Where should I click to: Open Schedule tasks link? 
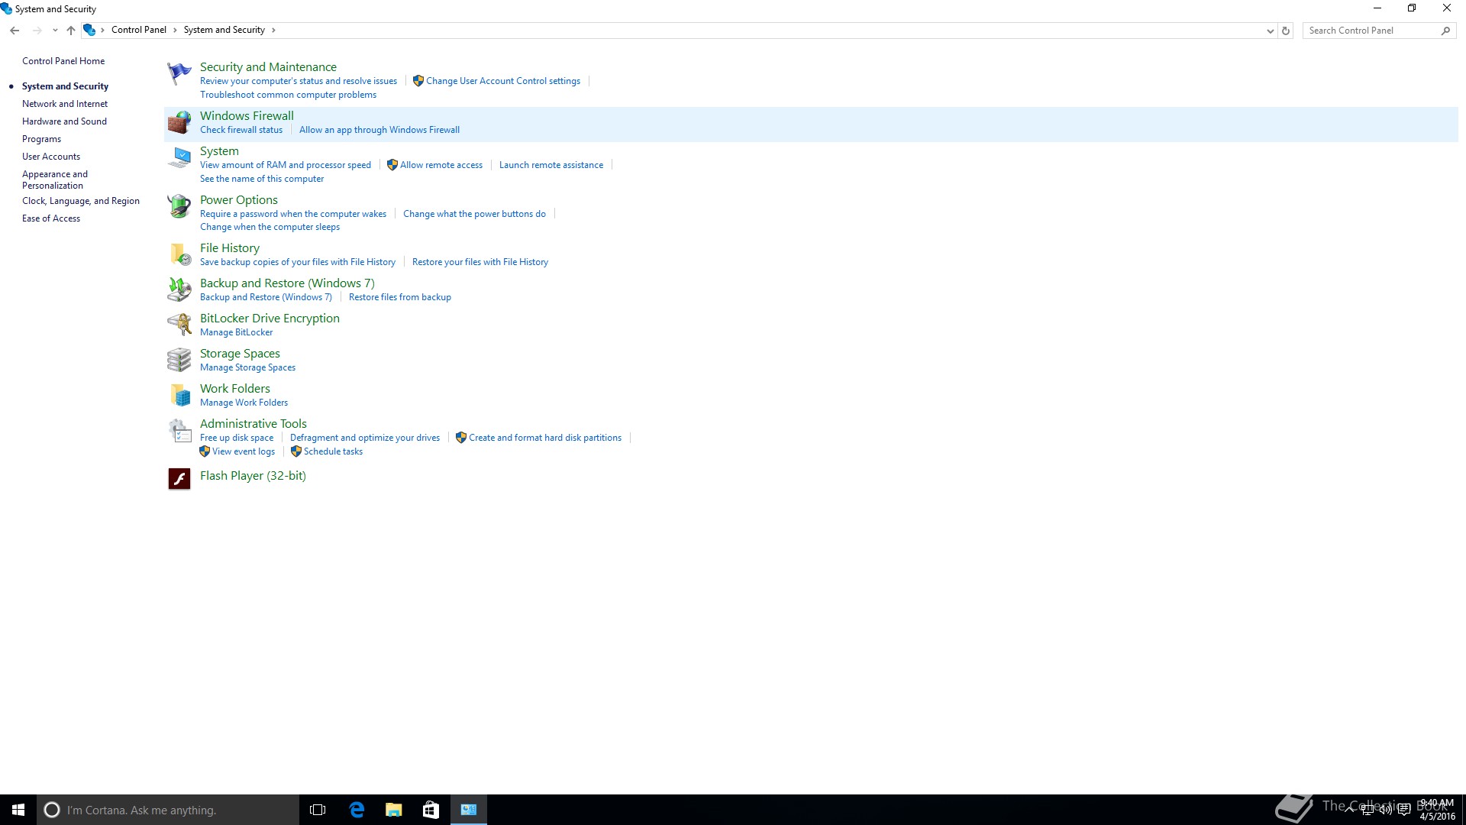(x=333, y=451)
